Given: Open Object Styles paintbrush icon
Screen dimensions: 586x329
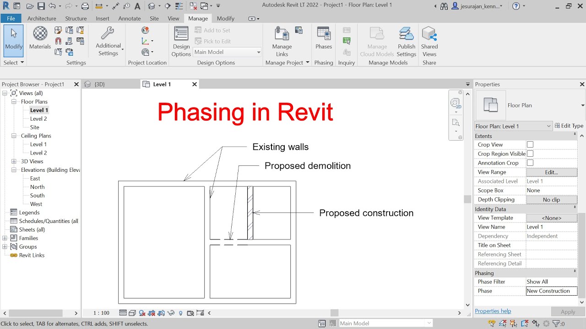Looking at the screenshot, I should [58, 30].
